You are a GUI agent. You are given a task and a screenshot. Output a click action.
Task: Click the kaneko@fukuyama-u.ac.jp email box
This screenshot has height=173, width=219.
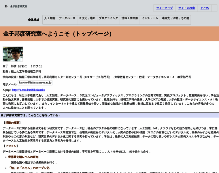pos(35,82)
